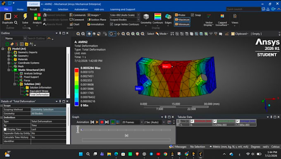281x159 pixels.
Task: Open the Outline Name filter dropdown
Action: pyautogui.click(x=25, y=38)
